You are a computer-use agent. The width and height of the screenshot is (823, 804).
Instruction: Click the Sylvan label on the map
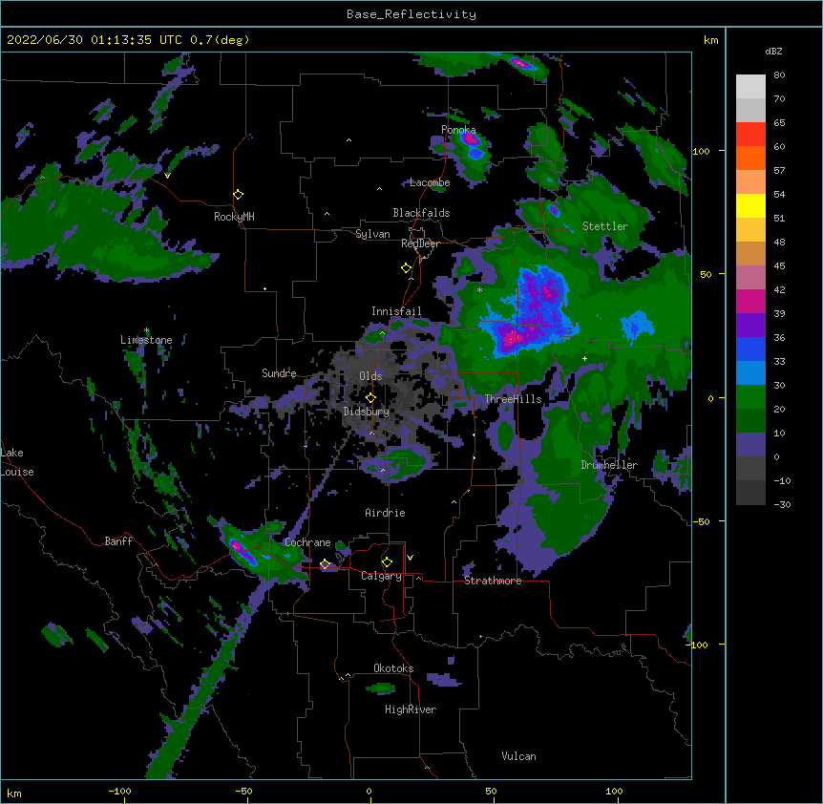pos(372,234)
